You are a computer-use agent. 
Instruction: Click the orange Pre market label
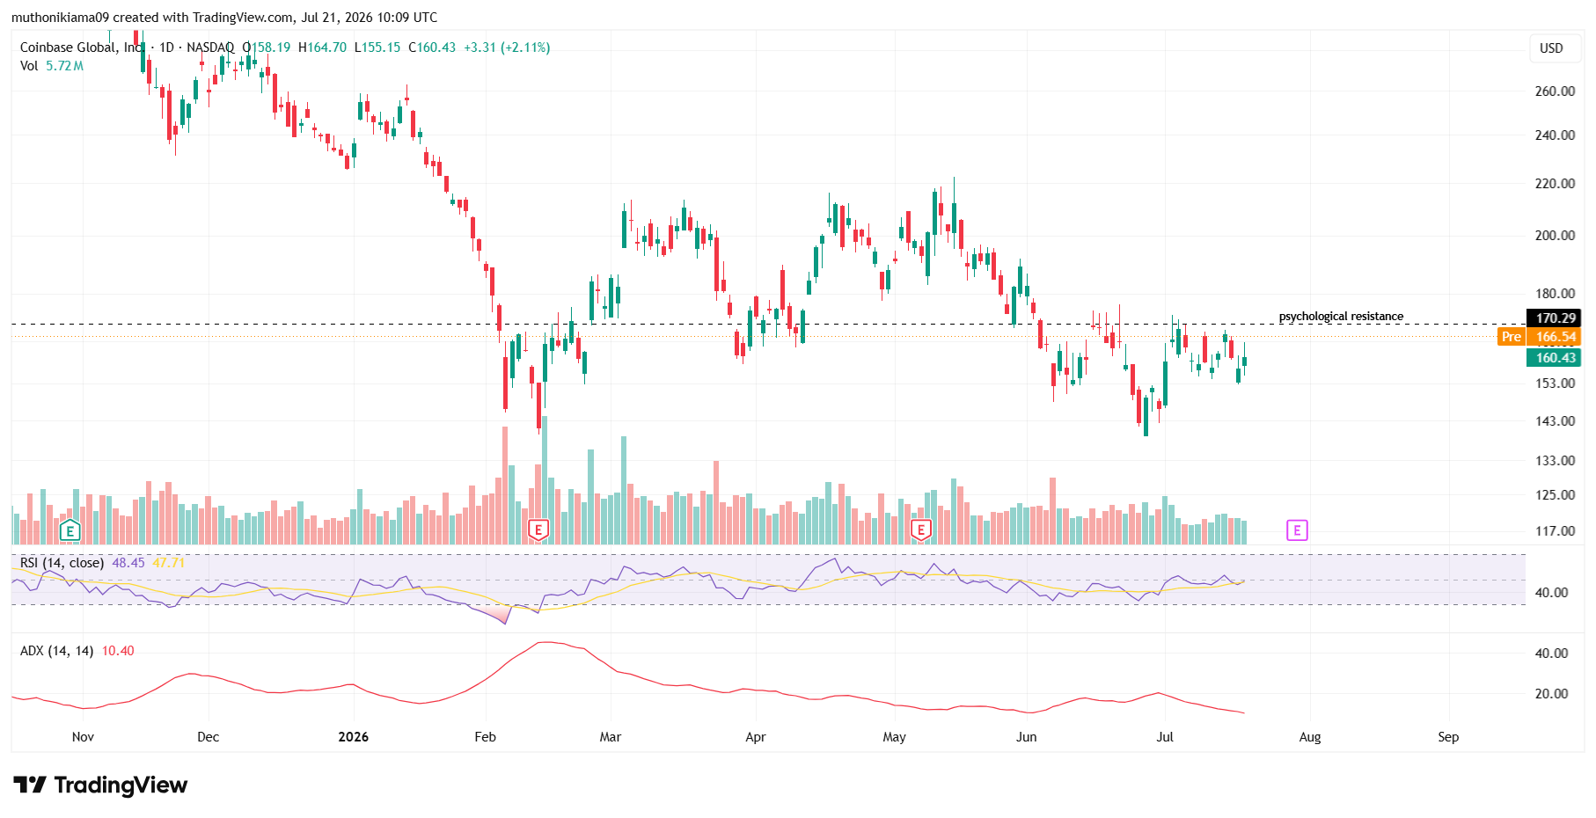[1511, 337]
